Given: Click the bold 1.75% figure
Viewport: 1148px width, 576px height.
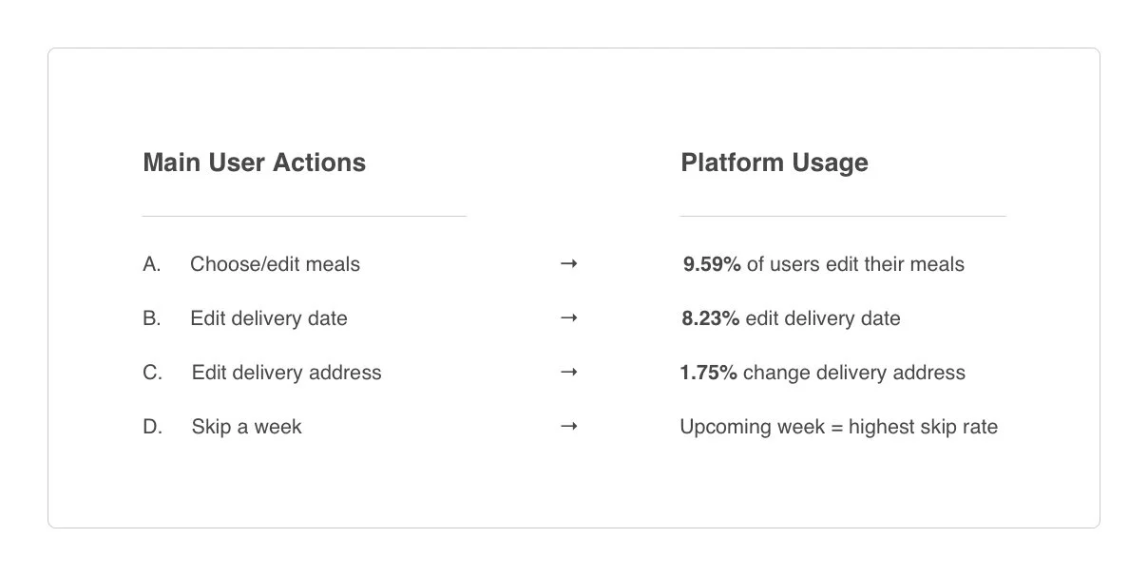Looking at the screenshot, I should tap(709, 373).
